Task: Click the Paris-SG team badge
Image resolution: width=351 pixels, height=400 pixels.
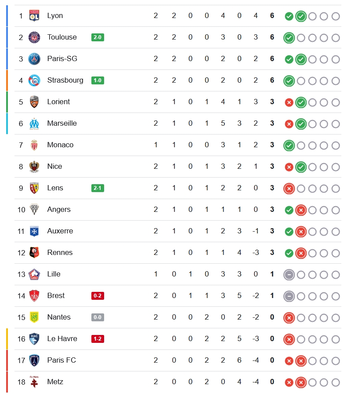Action: click(34, 59)
